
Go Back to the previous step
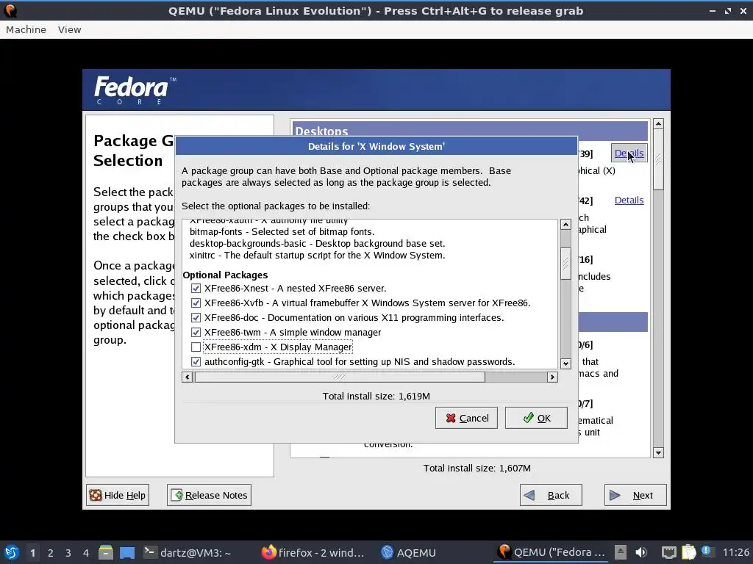tap(551, 495)
